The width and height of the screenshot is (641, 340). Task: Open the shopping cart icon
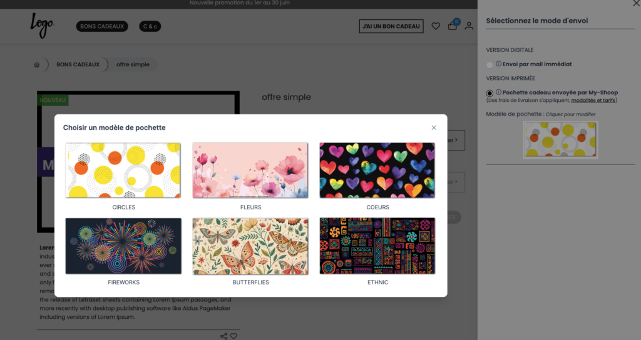tap(452, 26)
